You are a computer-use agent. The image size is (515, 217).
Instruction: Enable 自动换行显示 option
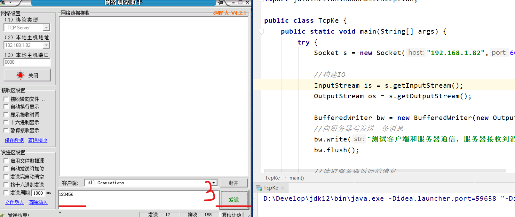tap(6, 107)
